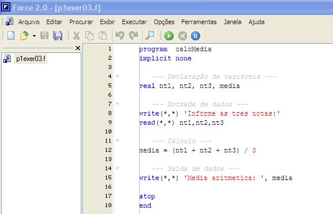Viewport: 333px width, 214px height.
Task: Click line number 18 in the gutter
Action: [108, 205]
